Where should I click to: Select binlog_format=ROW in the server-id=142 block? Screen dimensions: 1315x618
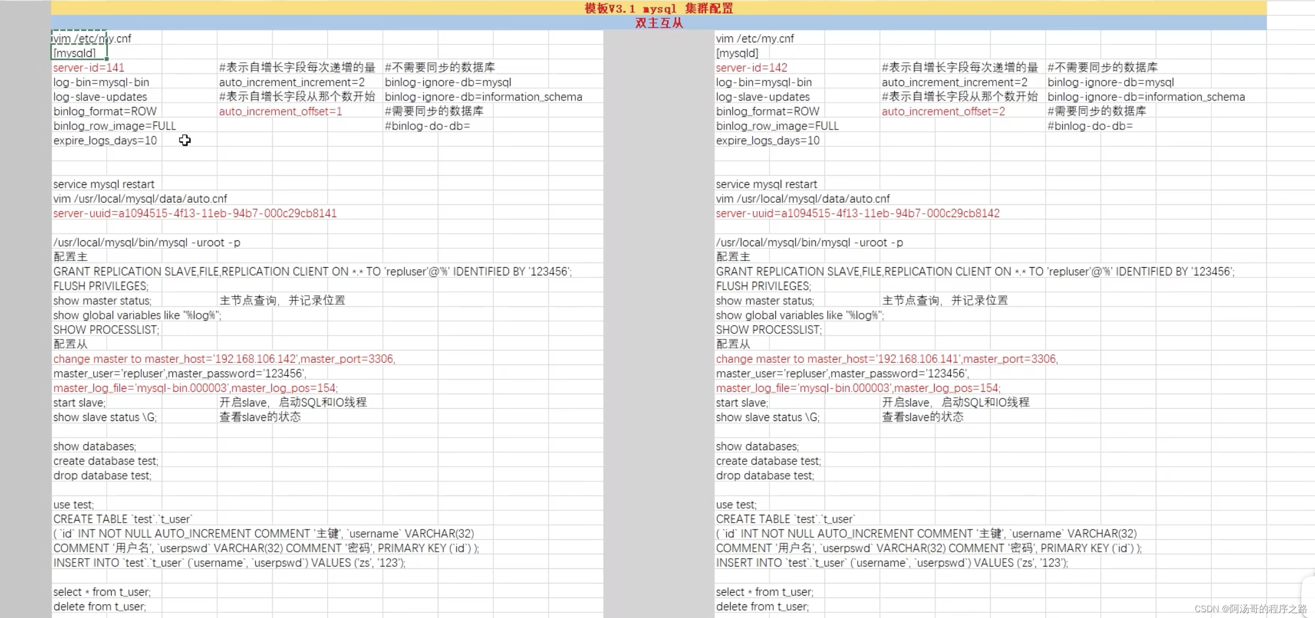point(768,111)
